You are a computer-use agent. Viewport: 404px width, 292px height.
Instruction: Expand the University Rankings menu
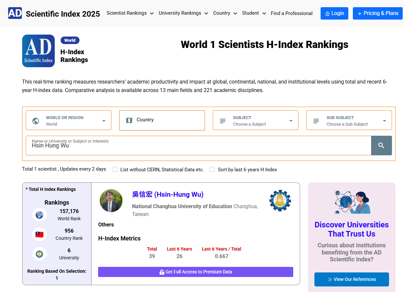tap(183, 13)
